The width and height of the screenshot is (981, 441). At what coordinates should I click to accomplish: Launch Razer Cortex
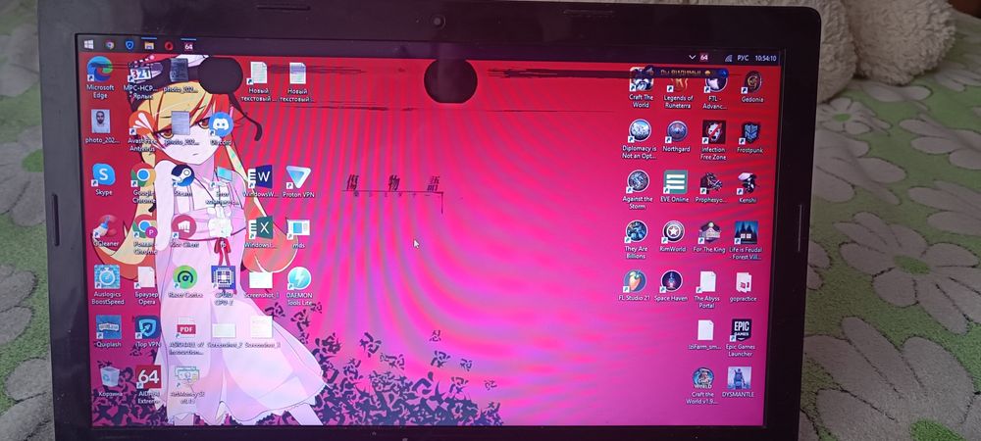184,281
